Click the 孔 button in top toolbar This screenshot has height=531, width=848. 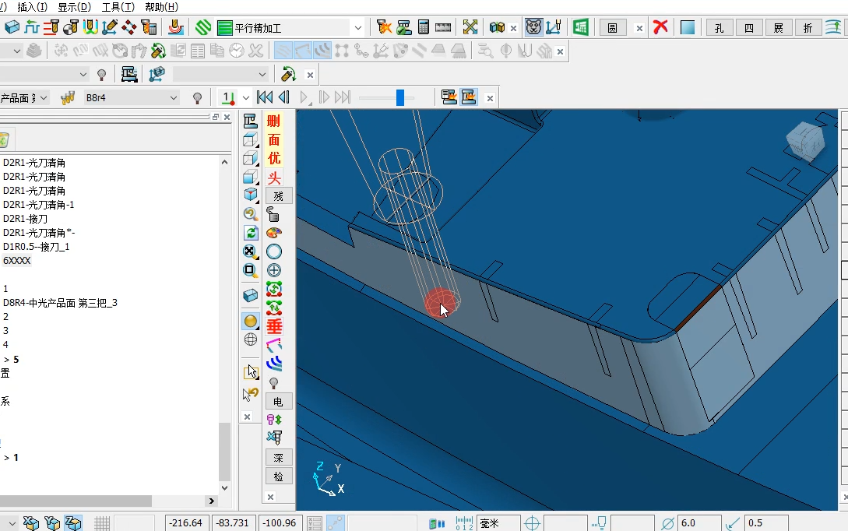(720, 27)
